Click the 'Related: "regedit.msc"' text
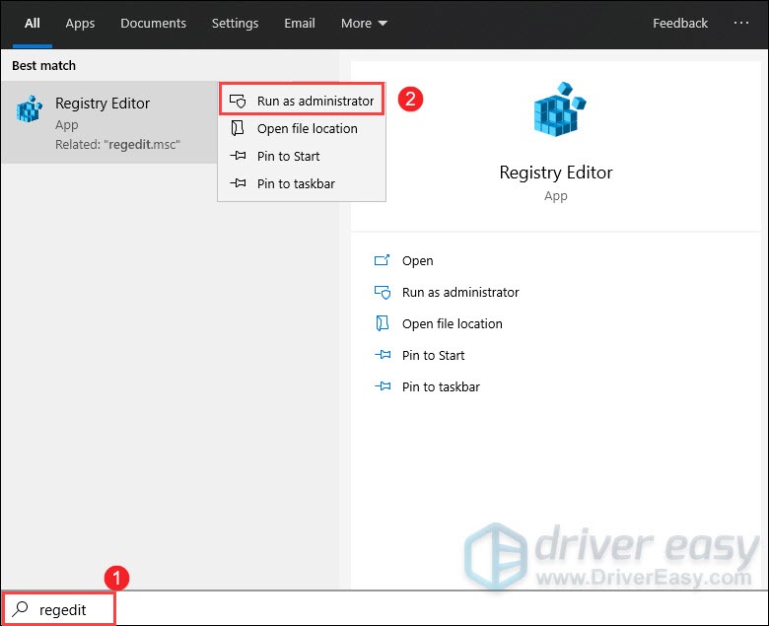The image size is (769, 626). pos(117,145)
